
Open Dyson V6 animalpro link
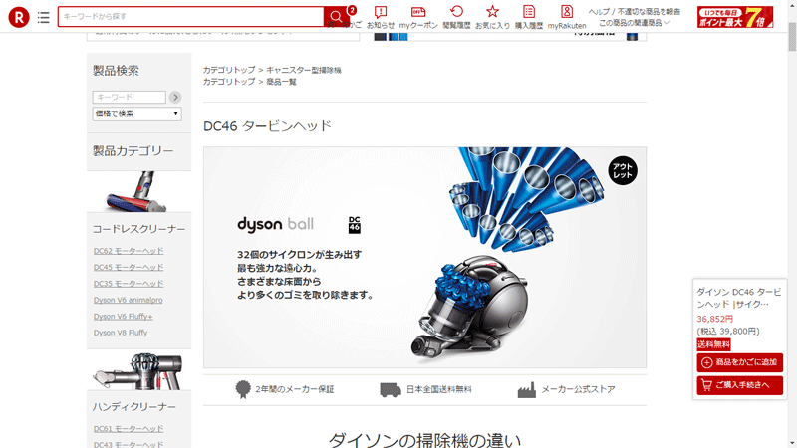point(129,300)
